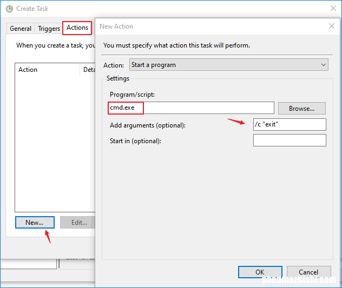Image resolution: width=342 pixels, height=288 pixels.
Task: Click the Settings group label
Action: [118, 78]
